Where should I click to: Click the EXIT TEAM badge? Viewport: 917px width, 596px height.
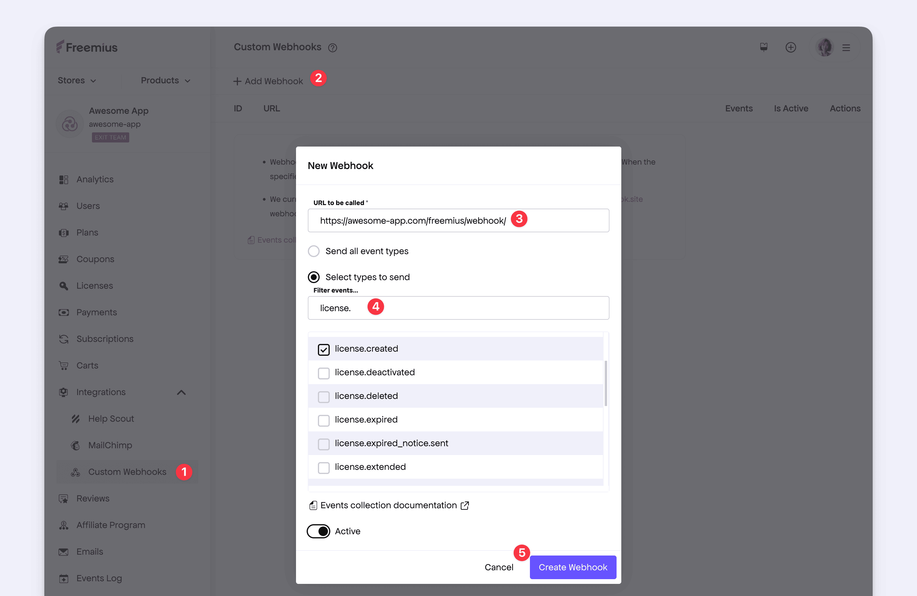(110, 137)
